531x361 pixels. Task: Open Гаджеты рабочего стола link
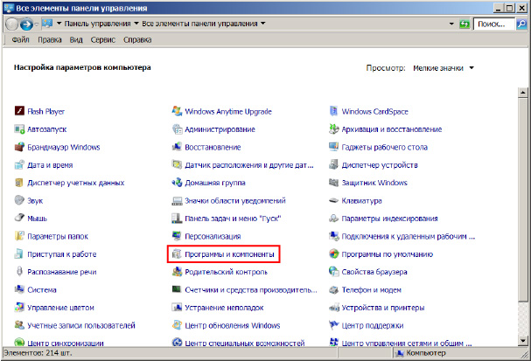384,147
